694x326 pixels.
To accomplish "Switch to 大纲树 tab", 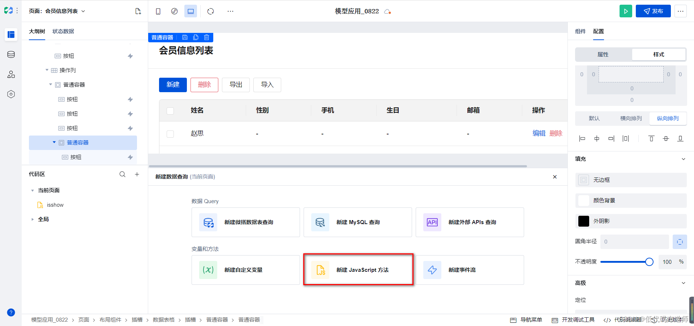I will [x=37, y=31].
